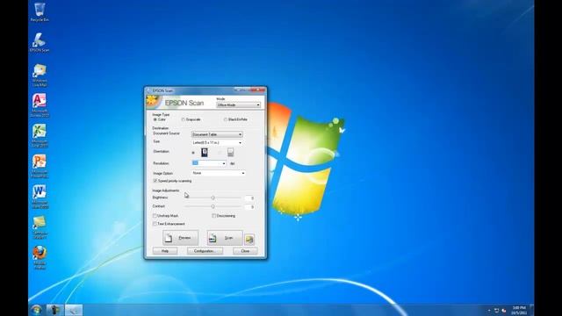Screen dimensions: 562x316
Task: Open the Microsoft Access desktop shortcut
Action: (40, 105)
